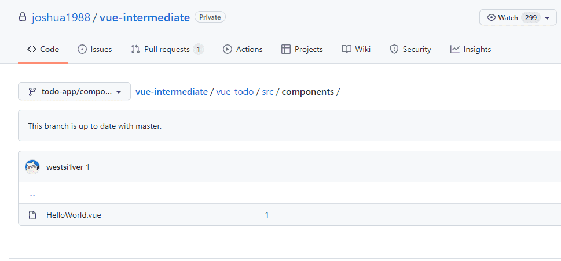
Task: Click the private repository lock icon
Action: (x=23, y=17)
